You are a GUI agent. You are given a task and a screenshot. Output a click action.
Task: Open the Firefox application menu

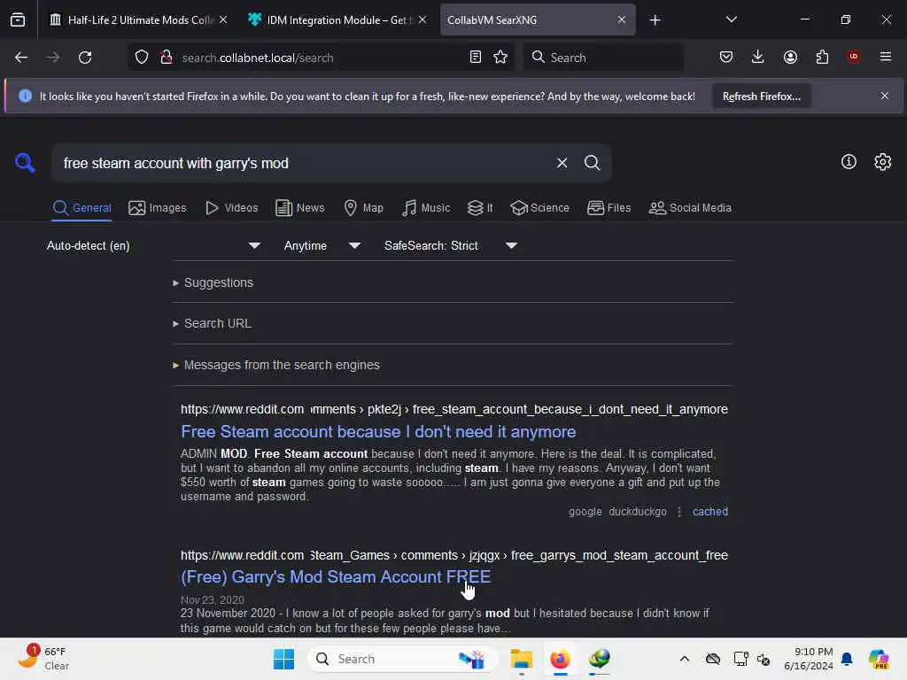(885, 57)
